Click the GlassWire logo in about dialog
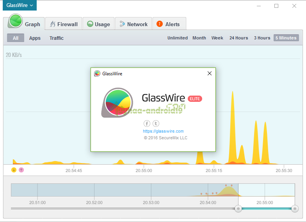Viewport: 306px width, 222px height. point(117,103)
